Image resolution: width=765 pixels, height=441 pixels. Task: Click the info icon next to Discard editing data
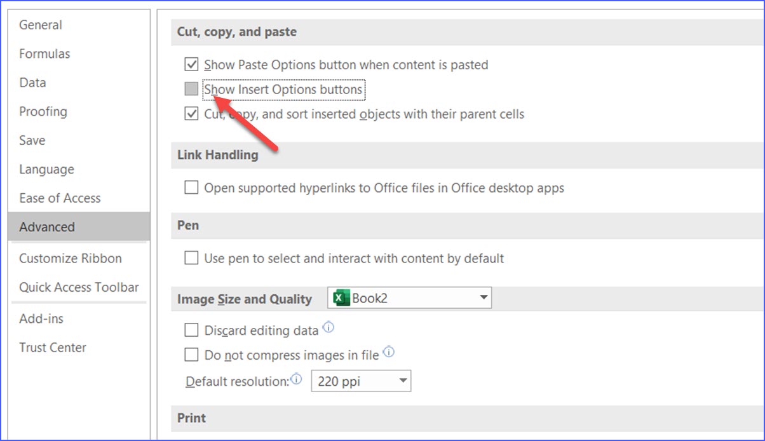click(x=329, y=326)
